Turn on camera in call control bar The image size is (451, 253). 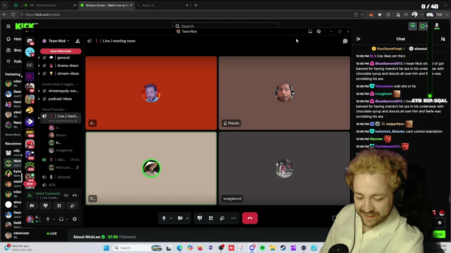click(x=180, y=218)
